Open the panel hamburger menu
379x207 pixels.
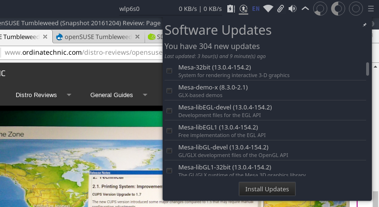[371, 9]
